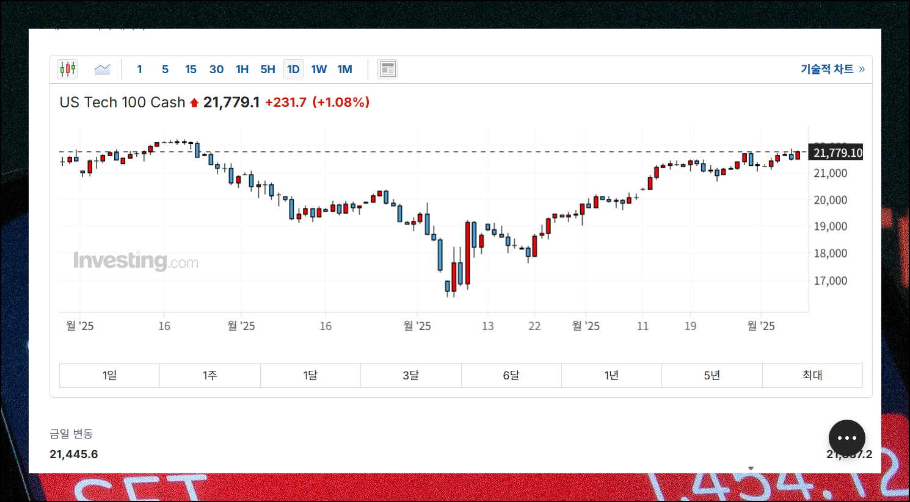910x502 pixels.
Task: Click the 19,000 axis label
Action: coord(830,226)
